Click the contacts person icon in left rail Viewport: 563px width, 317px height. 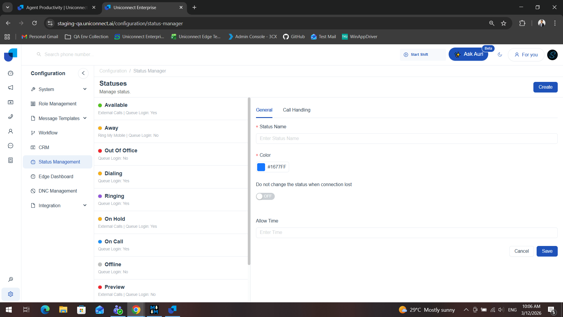[11, 131]
